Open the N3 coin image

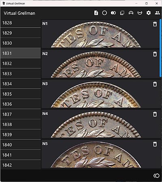[x=96, y=95]
